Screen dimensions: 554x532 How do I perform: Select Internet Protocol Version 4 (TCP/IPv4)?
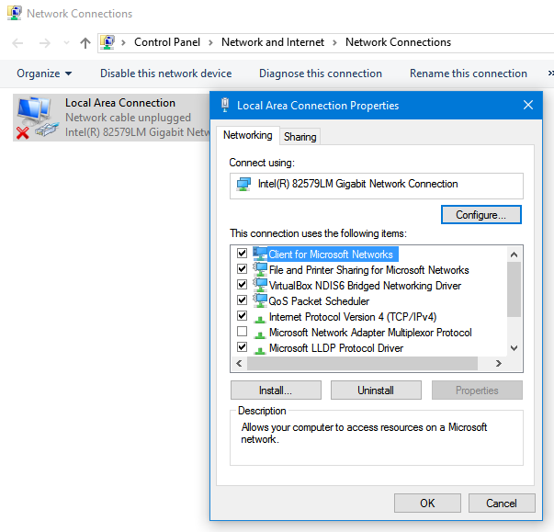coord(353,316)
